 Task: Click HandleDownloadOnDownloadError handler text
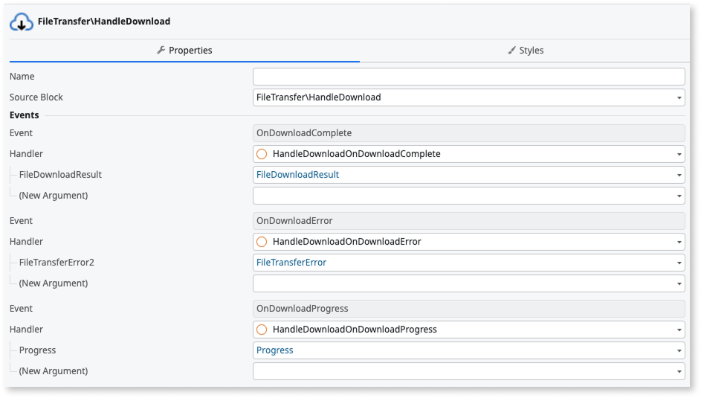[x=347, y=242]
